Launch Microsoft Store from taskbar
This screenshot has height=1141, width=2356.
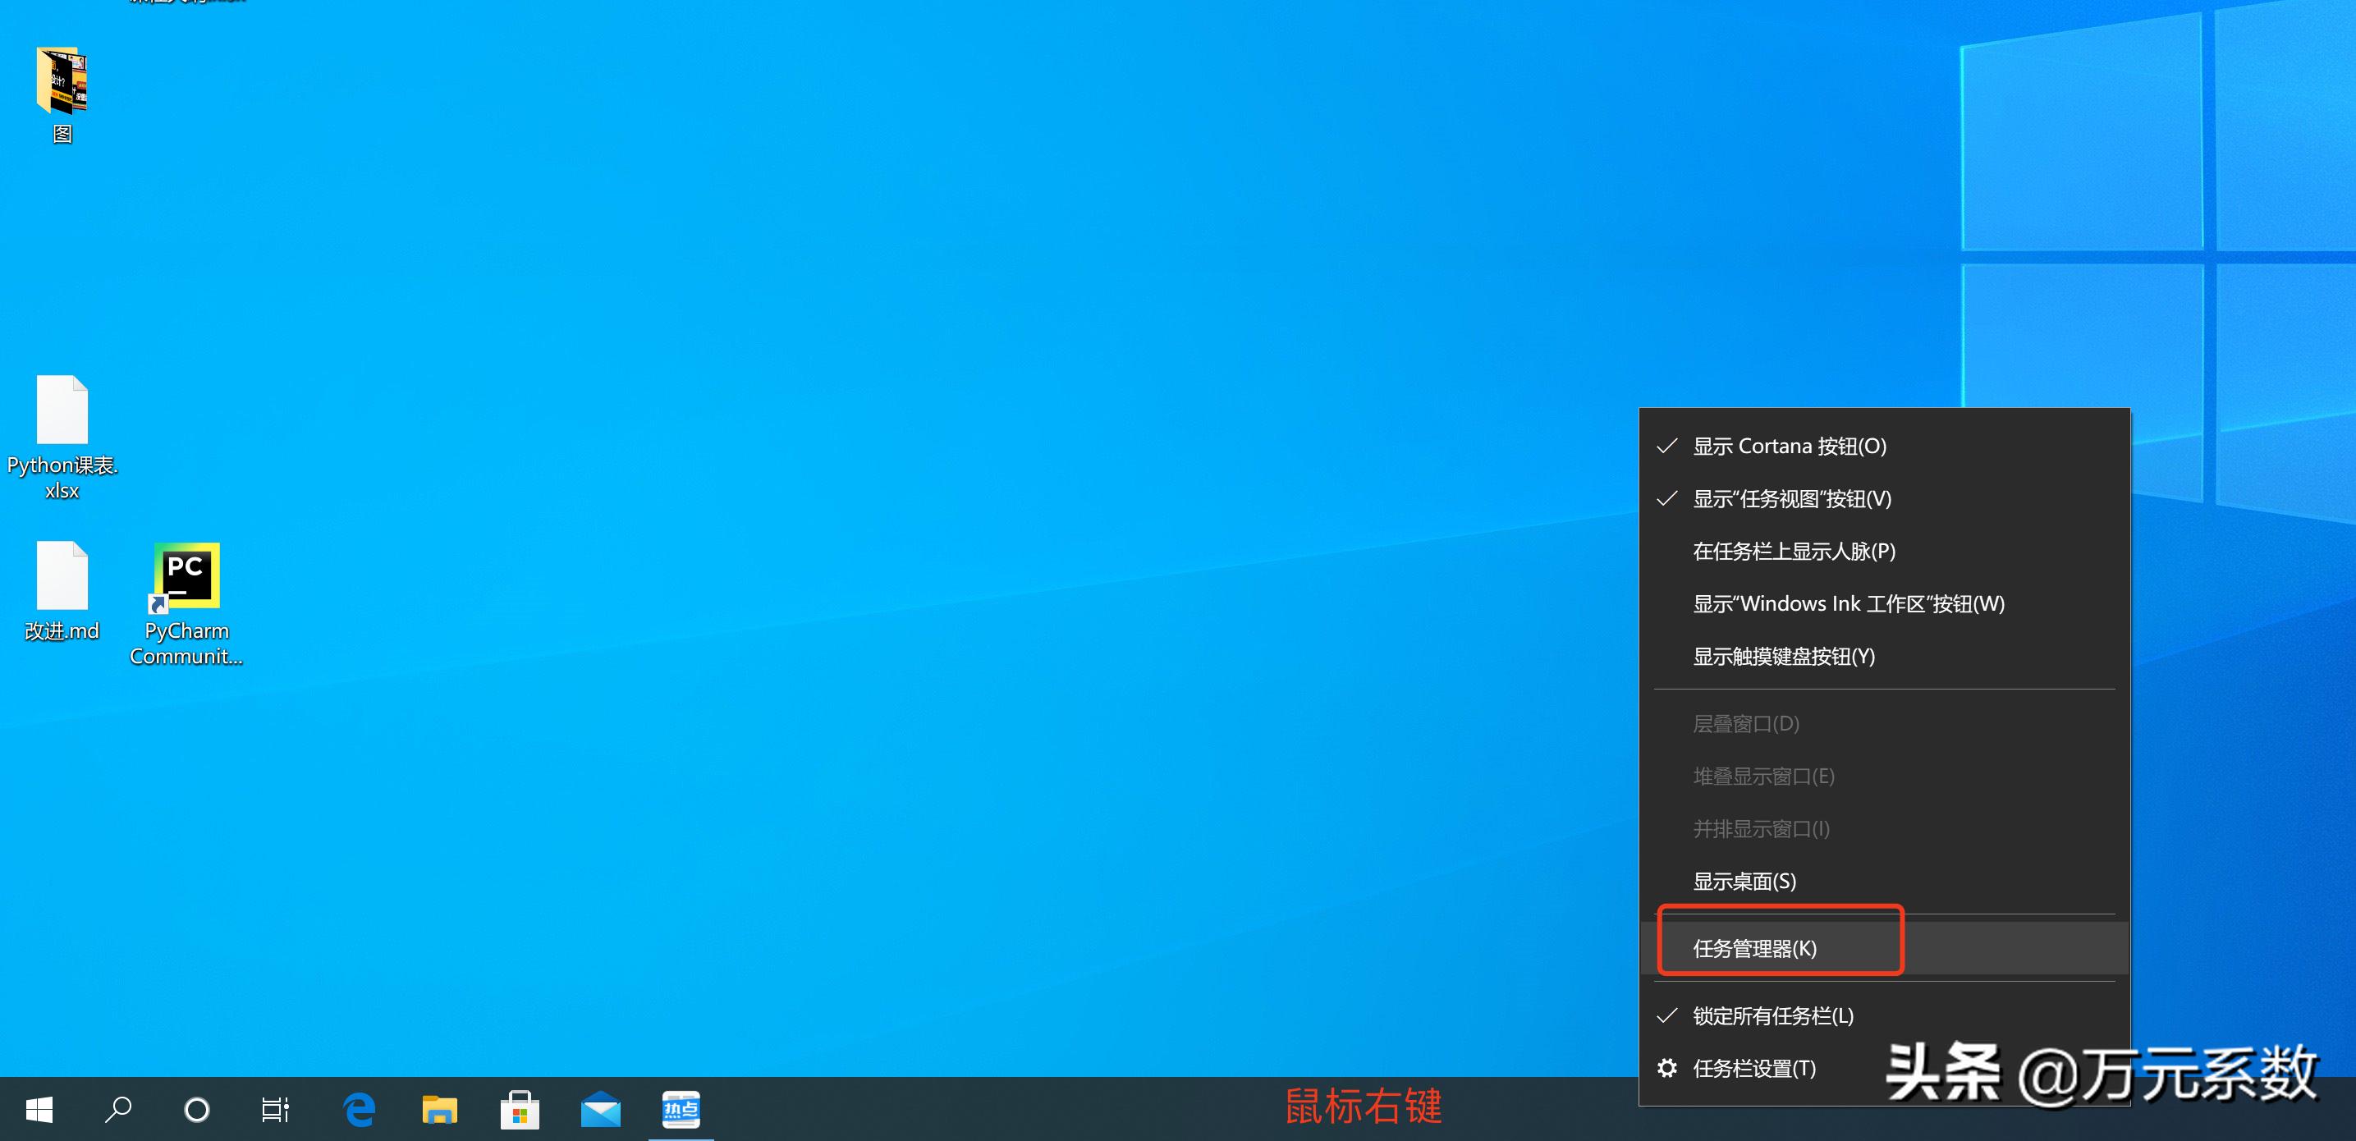pyautogui.click(x=520, y=1109)
